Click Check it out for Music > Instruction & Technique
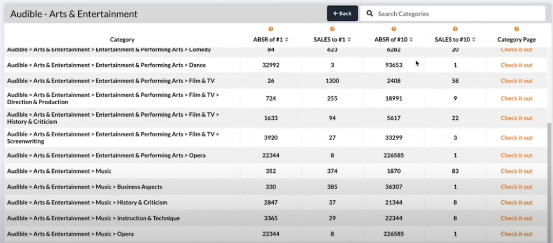 516,218
